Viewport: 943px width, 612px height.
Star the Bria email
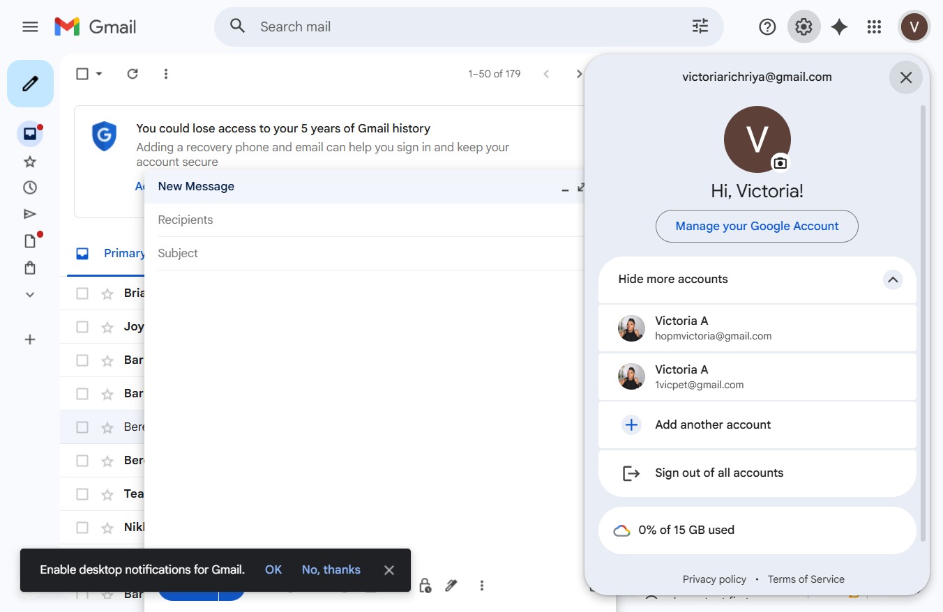(x=107, y=293)
